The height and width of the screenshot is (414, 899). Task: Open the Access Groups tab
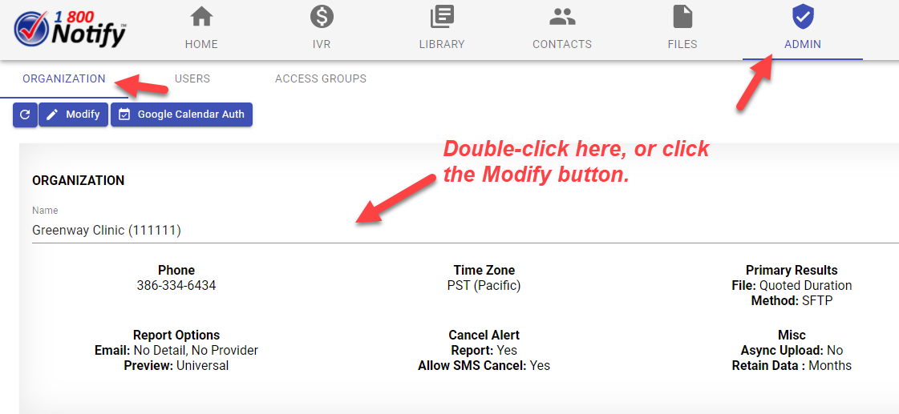coord(321,78)
